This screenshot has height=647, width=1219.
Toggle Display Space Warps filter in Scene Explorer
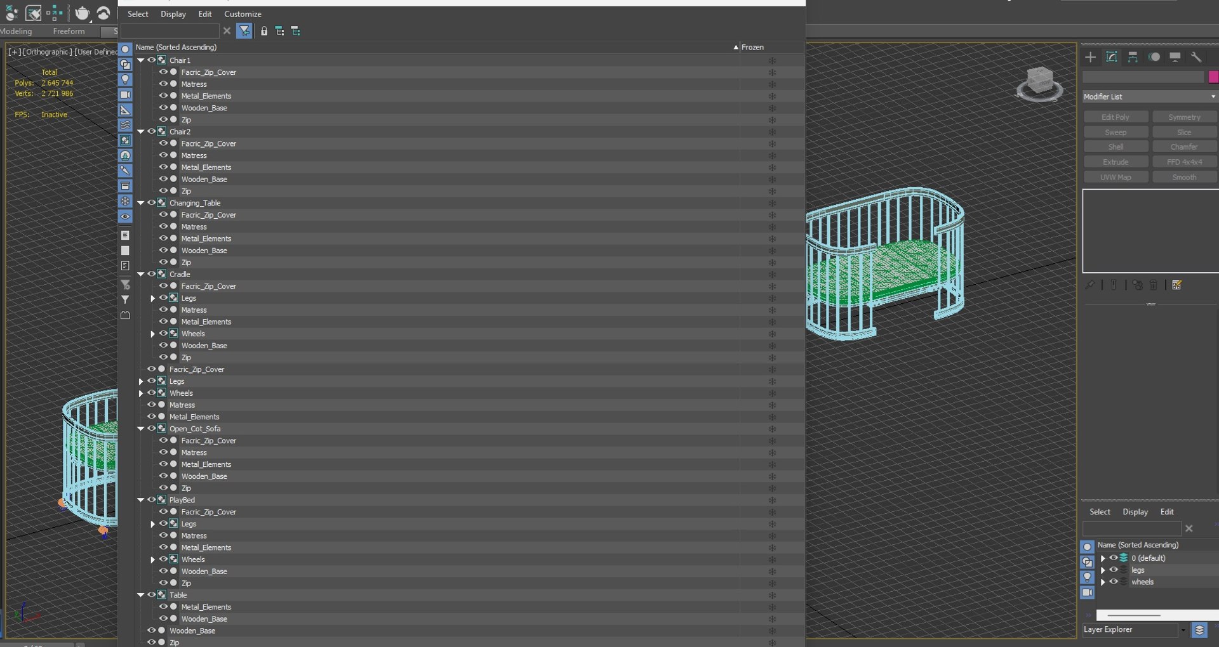(125, 125)
